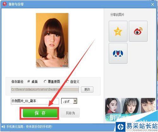Open the celebrity makeup ad banner
Image resolution: width=158 pixels, height=132 pixels.
[130, 110]
